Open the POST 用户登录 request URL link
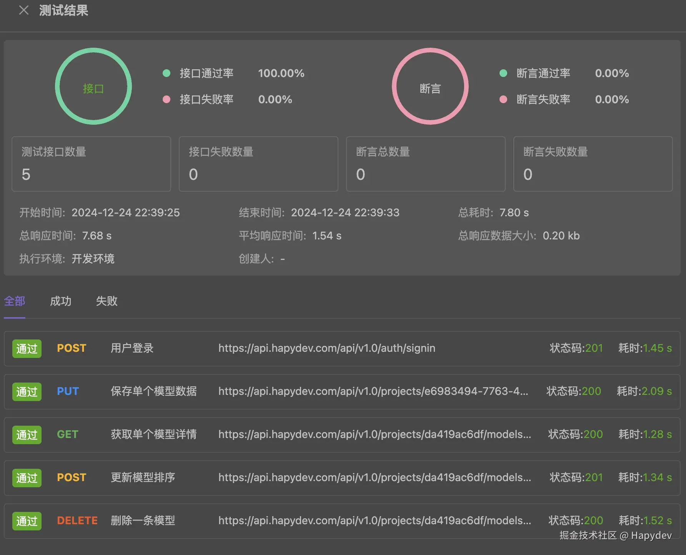Screen dimensions: 686x555 tap(326, 348)
